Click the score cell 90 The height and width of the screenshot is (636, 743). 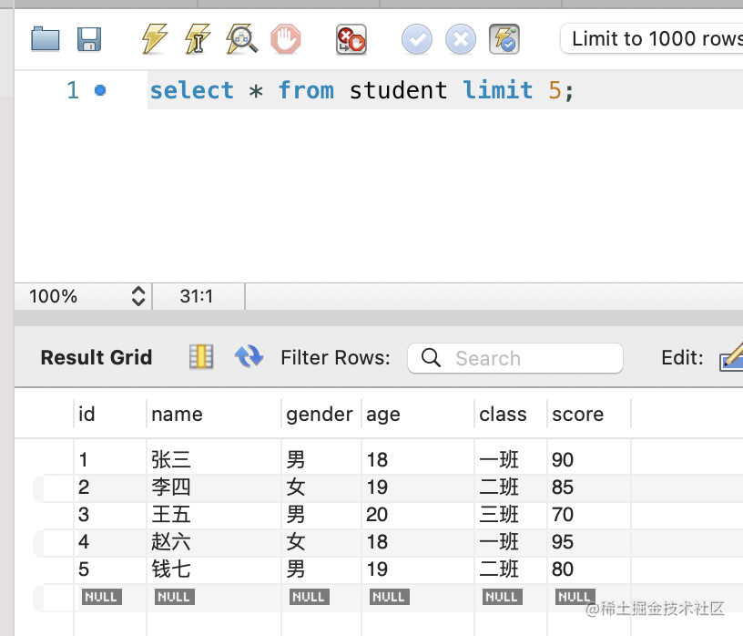pyautogui.click(x=563, y=459)
